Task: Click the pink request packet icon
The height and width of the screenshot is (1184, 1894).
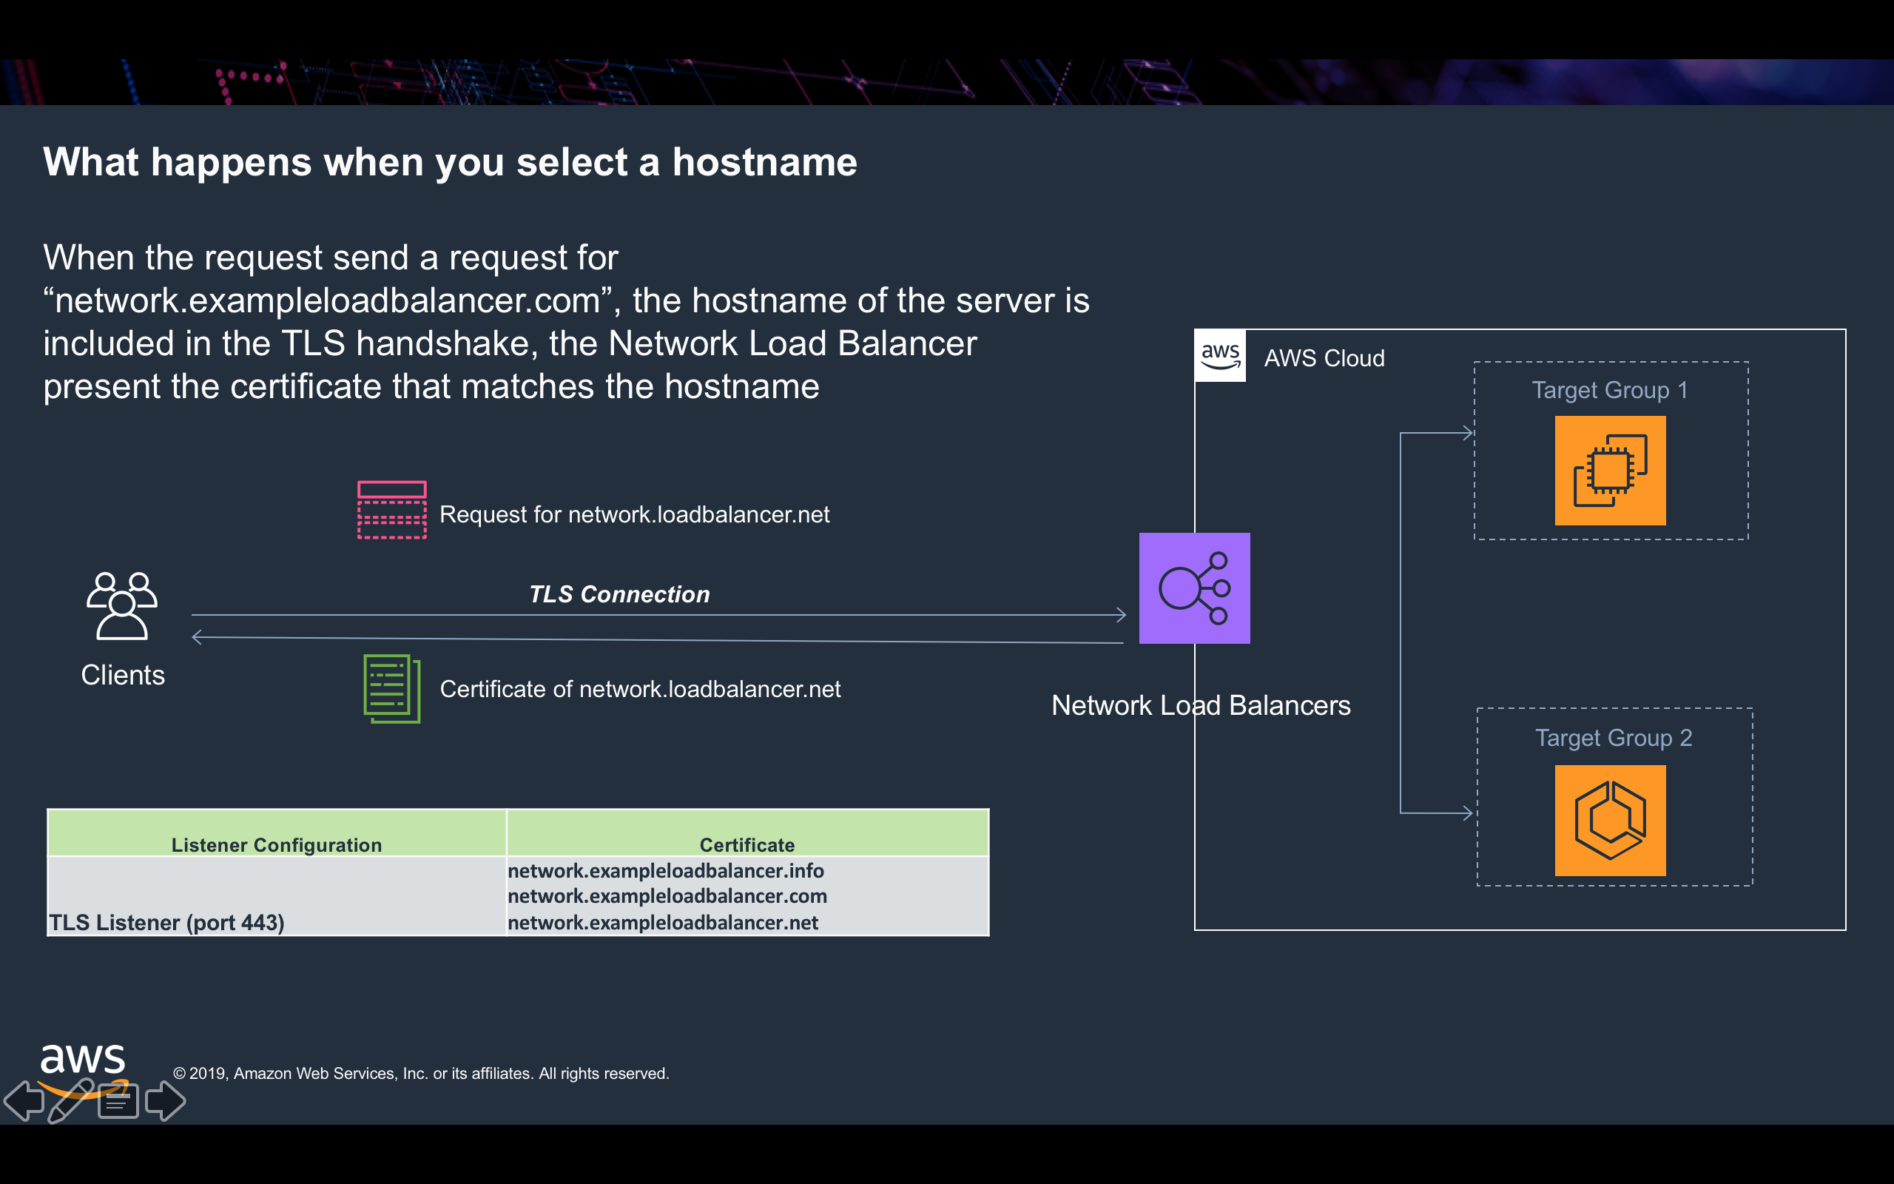Action: point(391,510)
